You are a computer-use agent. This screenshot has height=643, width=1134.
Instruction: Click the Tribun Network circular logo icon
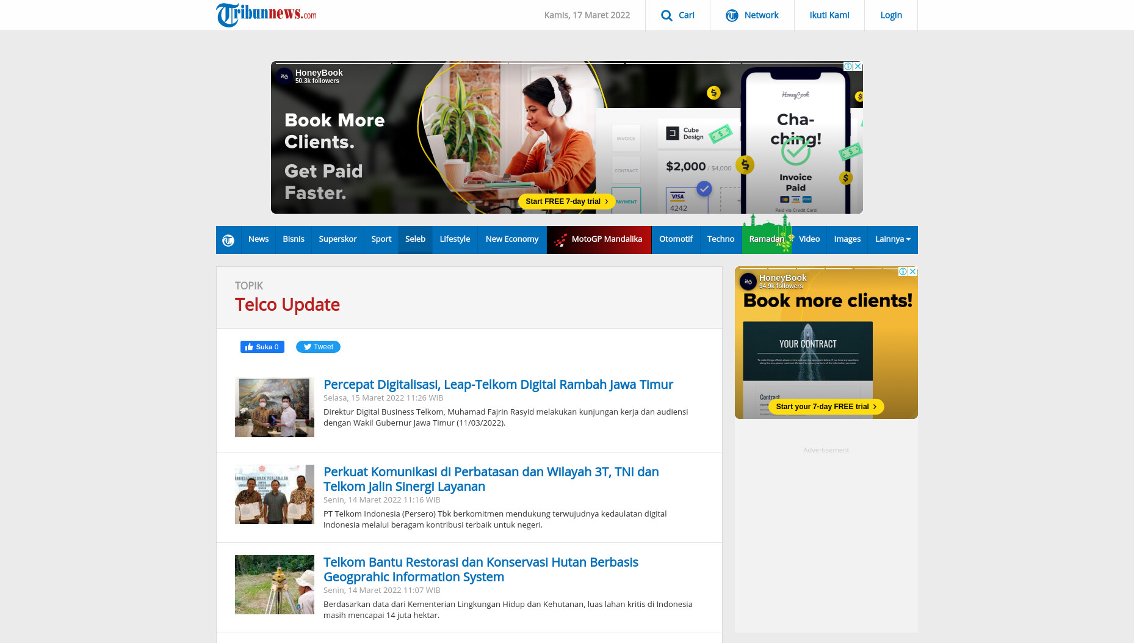coord(732,15)
